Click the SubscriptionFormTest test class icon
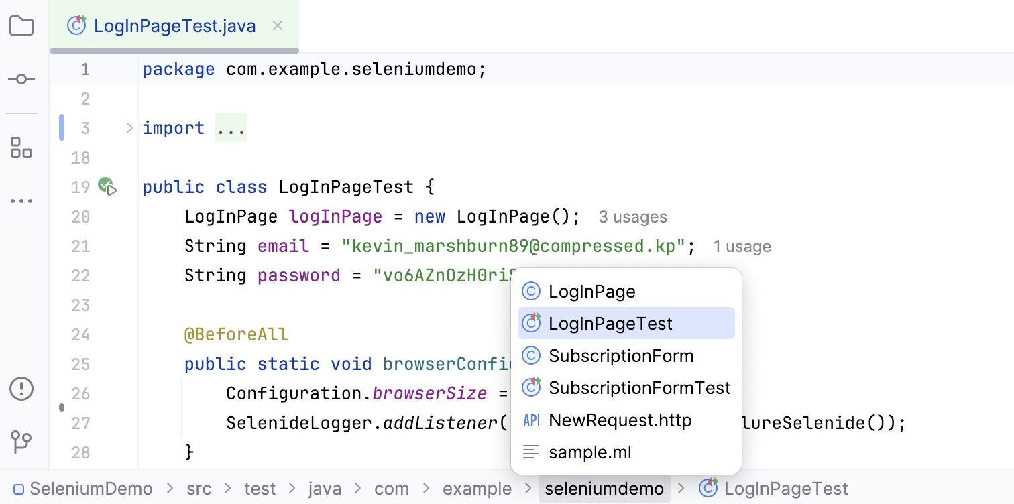 point(532,387)
